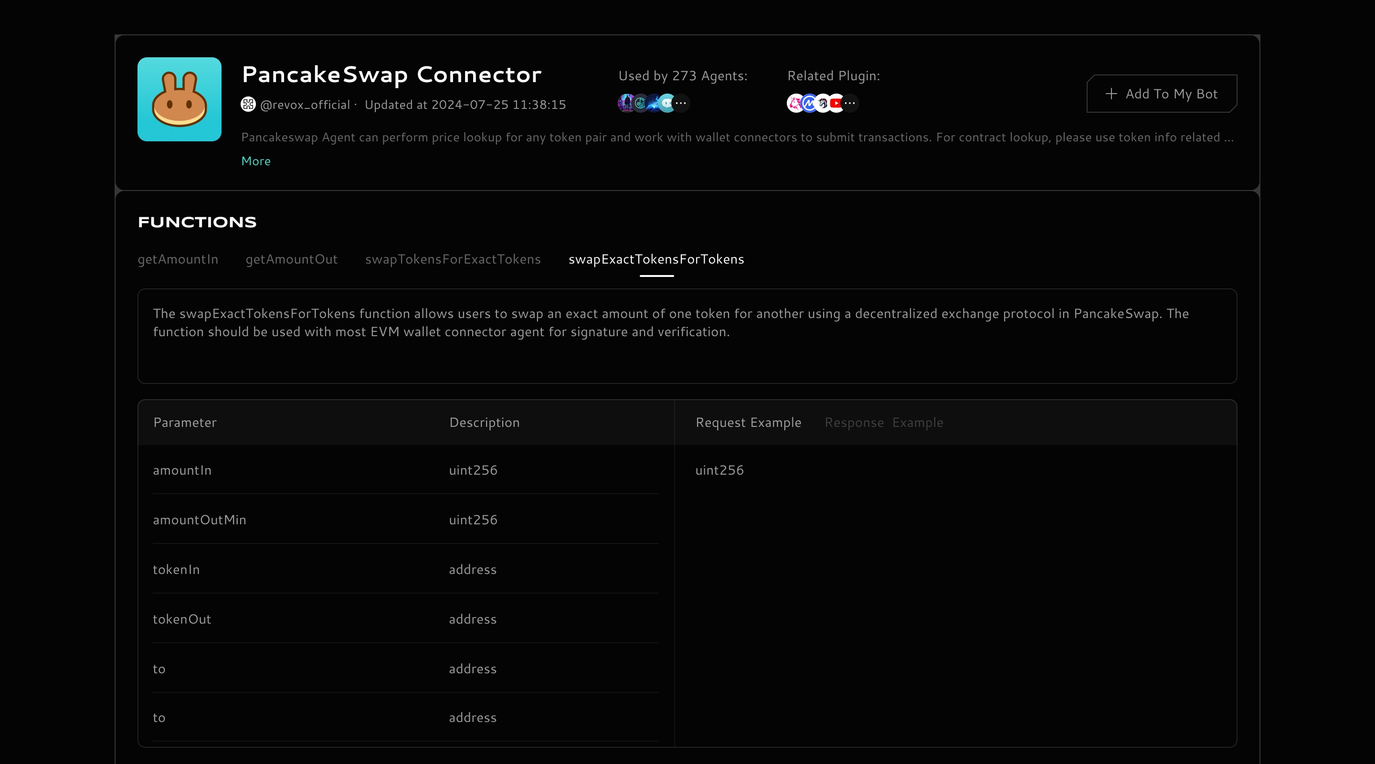Click the music note agent avatar
1375x764 pixels.
(x=639, y=104)
